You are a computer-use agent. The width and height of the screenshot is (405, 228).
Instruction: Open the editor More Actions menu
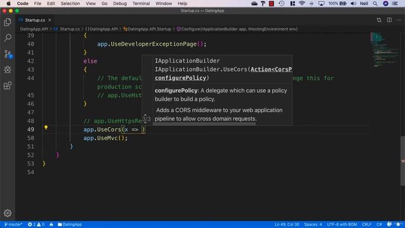click(x=399, y=20)
